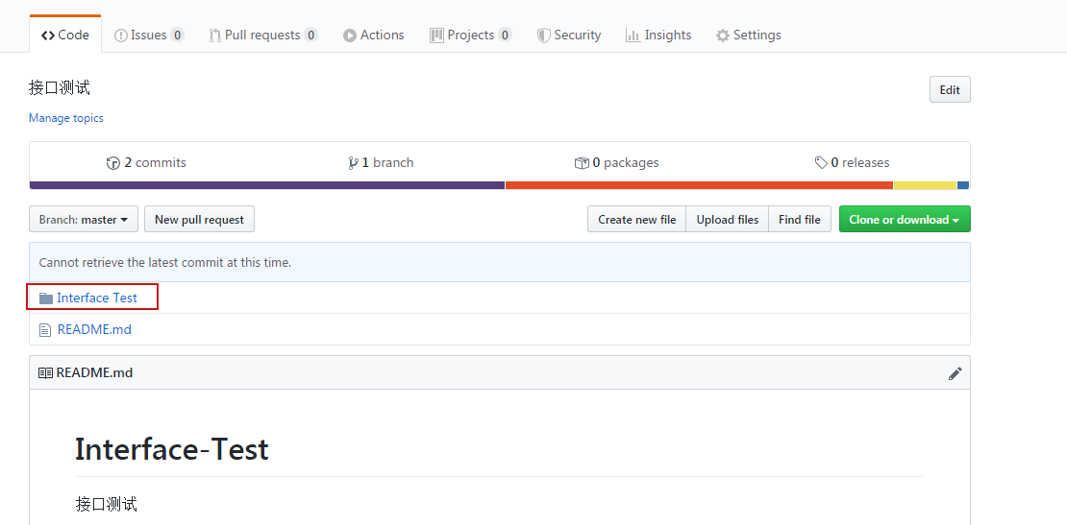Image resolution: width=1067 pixels, height=525 pixels.
Task: Open the Interface Test folder
Action: 97,298
